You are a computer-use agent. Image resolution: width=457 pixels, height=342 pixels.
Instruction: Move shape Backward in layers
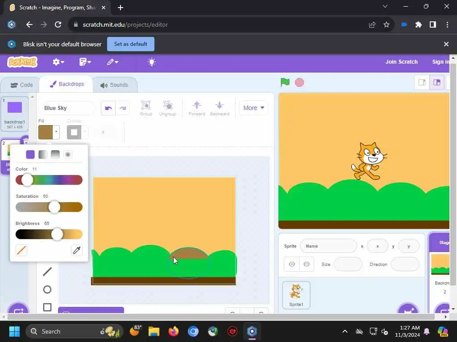pyautogui.click(x=220, y=108)
